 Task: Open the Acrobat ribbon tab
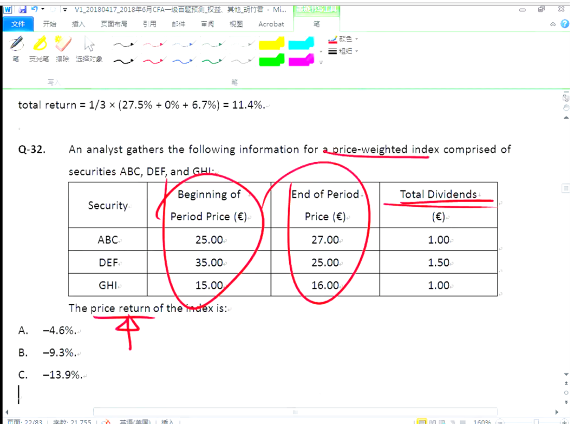271,24
